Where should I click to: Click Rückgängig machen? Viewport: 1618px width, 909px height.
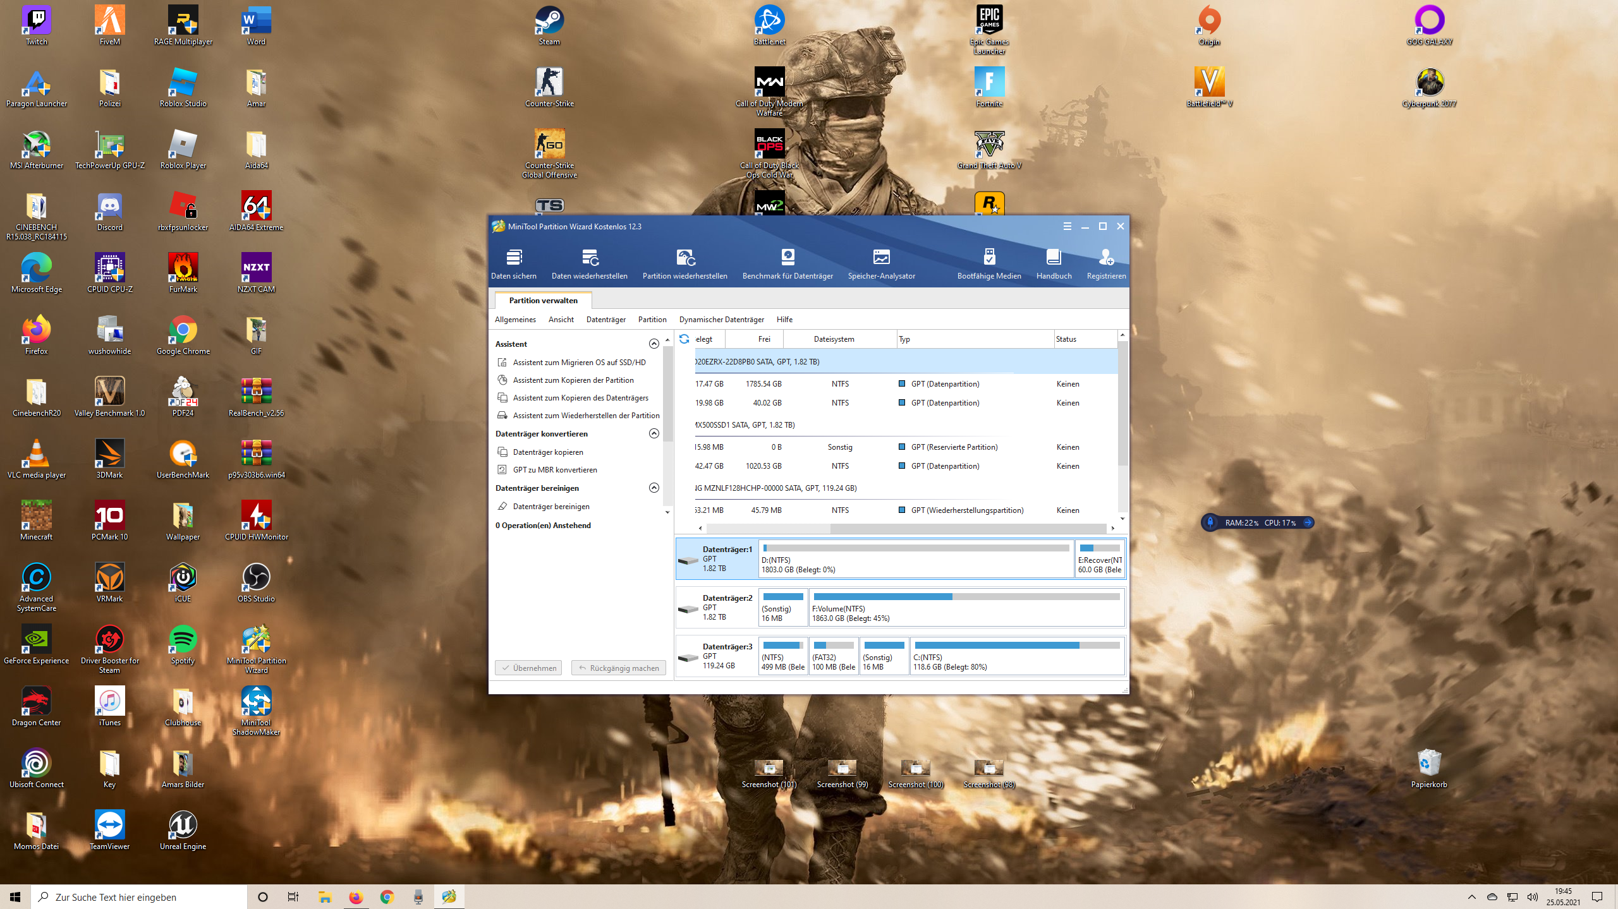[619, 668]
